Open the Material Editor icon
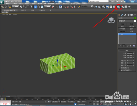The height and width of the screenshot is (106, 137). [118, 7]
